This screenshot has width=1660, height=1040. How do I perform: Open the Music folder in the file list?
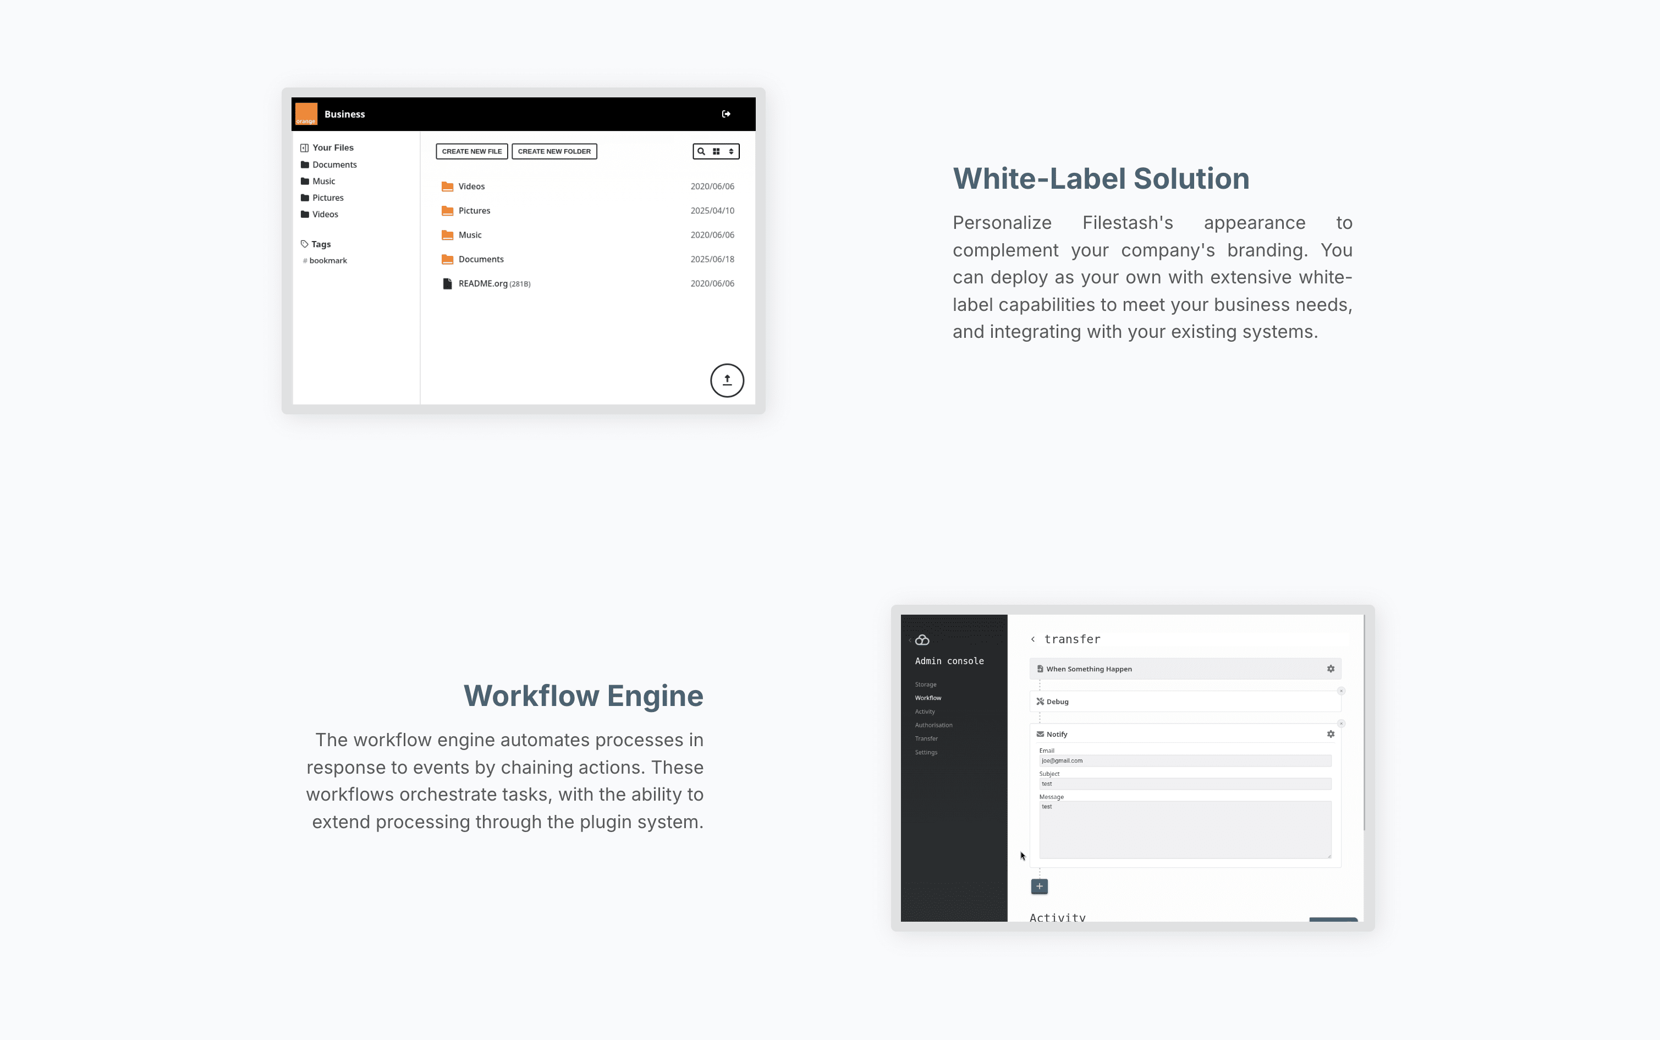(x=587, y=234)
